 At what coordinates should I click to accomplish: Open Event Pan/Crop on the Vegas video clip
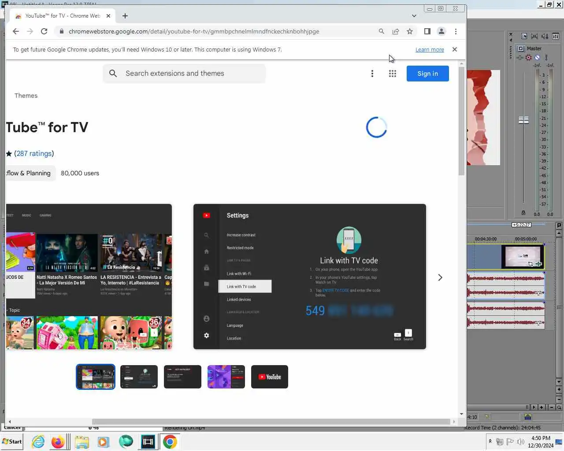[x=531, y=264]
